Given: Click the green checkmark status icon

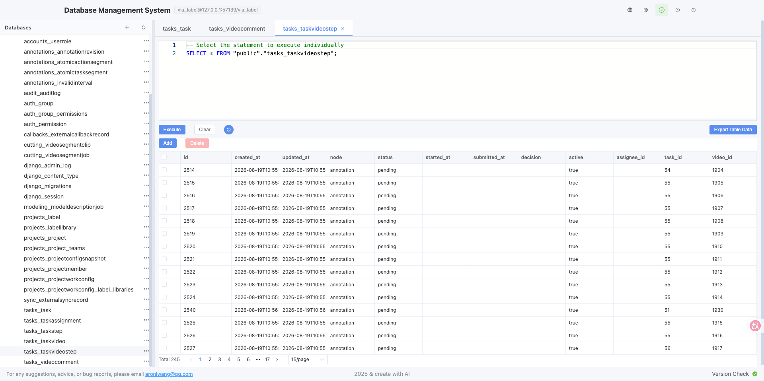Looking at the screenshot, I should coord(662,10).
